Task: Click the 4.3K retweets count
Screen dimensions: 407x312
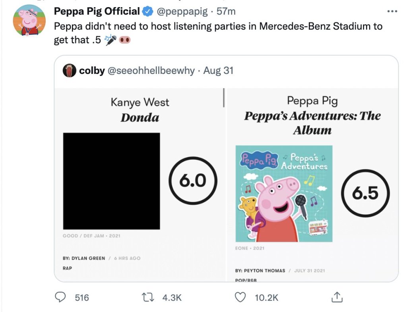Action: click(172, 297)
